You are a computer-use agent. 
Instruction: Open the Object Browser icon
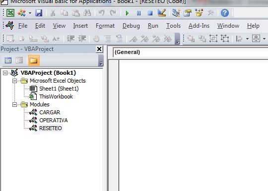click(199, 13)
